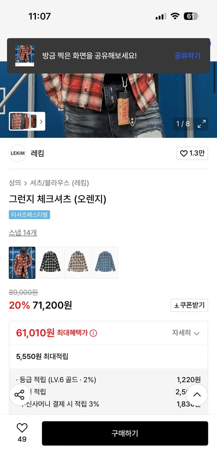Viewport: 217px width, 471px height.
Task: Toggle the brand like showing 1.3만
Action: click(192, 153)
